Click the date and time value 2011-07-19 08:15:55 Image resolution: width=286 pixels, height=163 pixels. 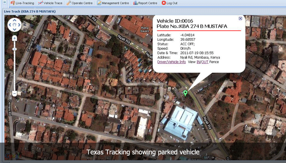point(197,53)
